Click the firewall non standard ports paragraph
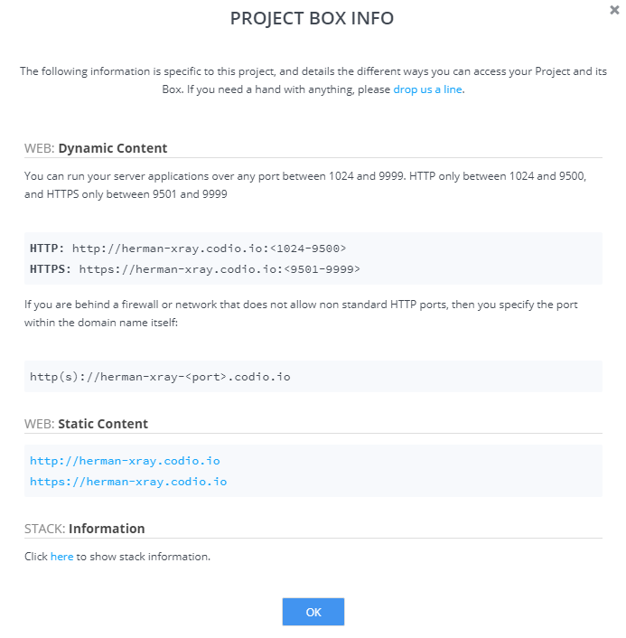This screenshot has height=638, width=626. (x=301, y=314)
